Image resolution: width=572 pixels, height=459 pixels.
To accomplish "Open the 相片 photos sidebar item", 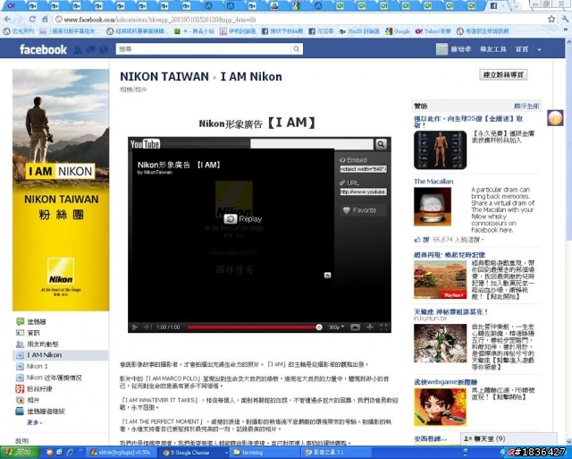I will pos(33,400).
